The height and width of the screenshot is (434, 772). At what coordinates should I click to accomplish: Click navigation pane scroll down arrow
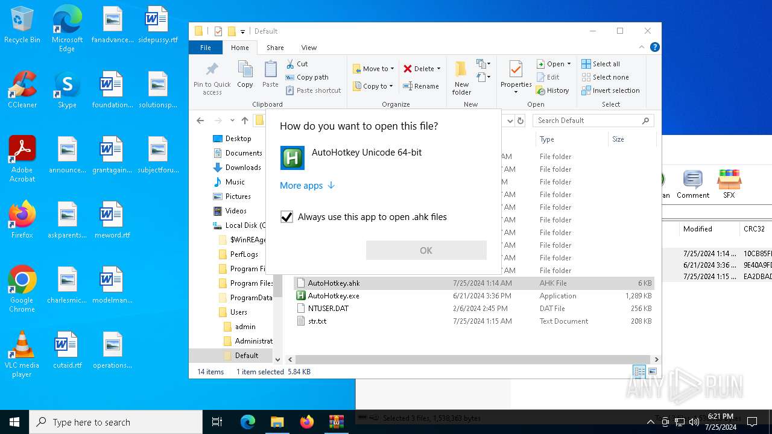click(278, 359)
